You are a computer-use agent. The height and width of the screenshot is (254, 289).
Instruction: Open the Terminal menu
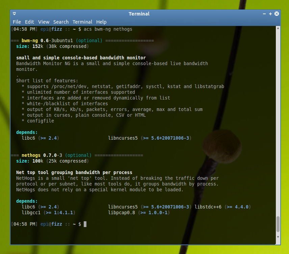coord(82,22)
